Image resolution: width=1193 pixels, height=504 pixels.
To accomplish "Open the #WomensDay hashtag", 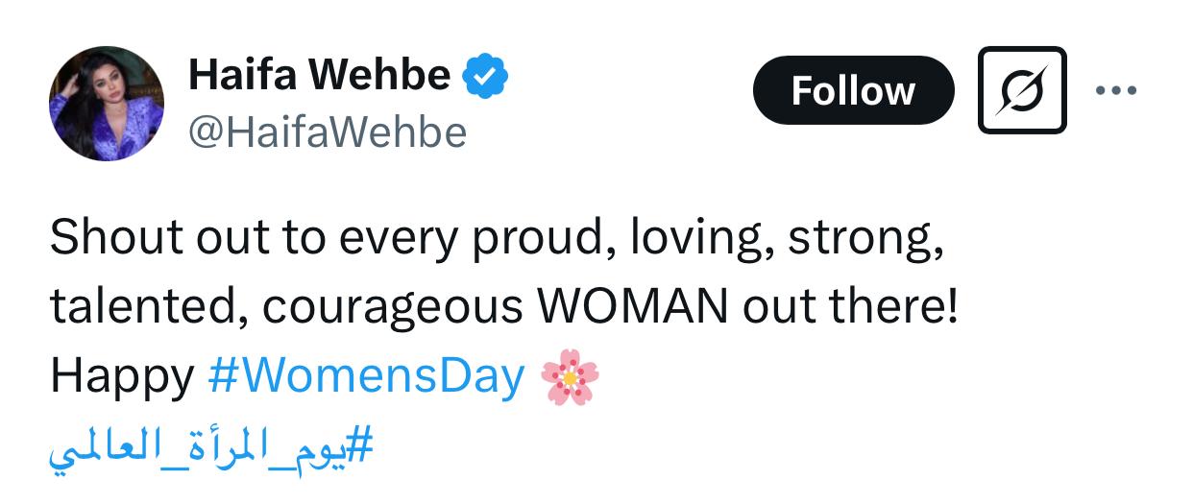I will pyautogui.click(x=366, y=377).
